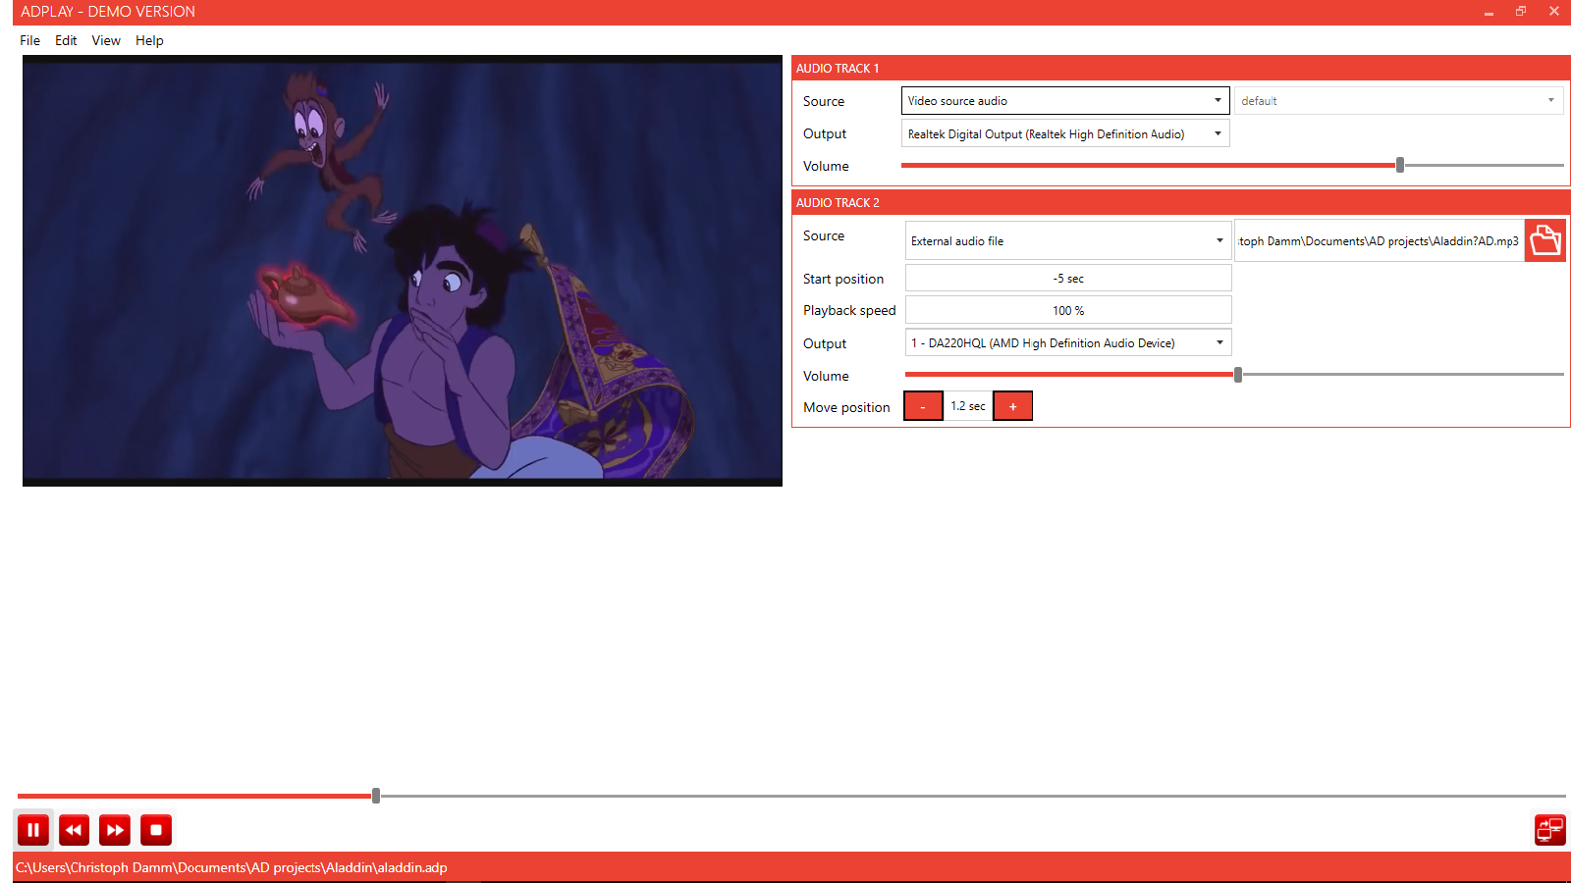This screenshot has width=1571, height=883.
Task: Open the Edit menu
Action: tap(66, 40)
